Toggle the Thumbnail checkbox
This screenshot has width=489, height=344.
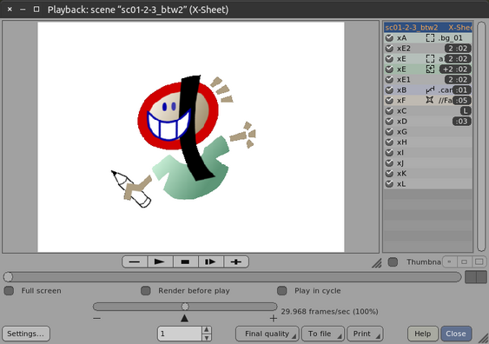point(393,262)
